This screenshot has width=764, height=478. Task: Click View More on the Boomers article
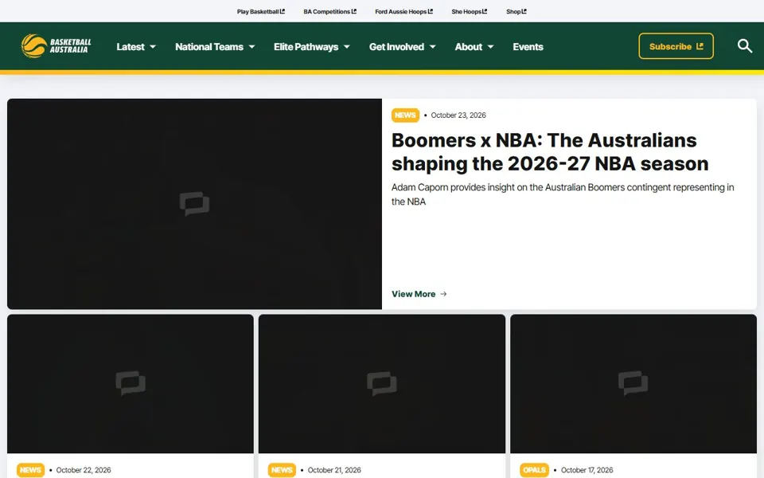point(419,294)
